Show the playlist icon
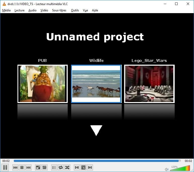 [x=54, y=167]
